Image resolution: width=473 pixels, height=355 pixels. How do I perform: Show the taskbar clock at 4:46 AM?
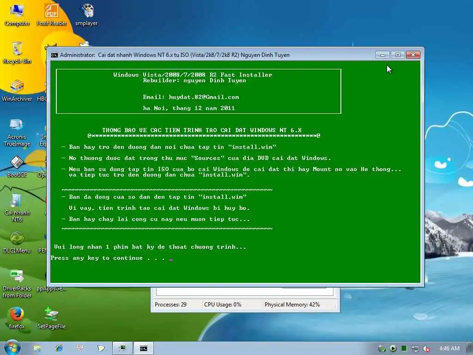pos(449,349)
